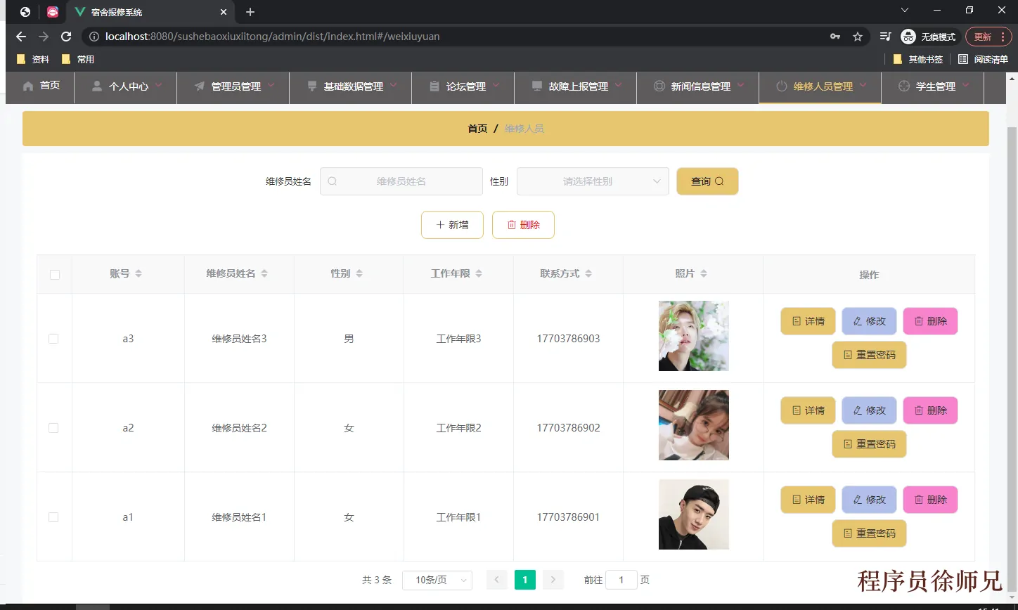Viewport: 1018px width, 610px height.
Task: Go to 首页 in the top navigation
Action: click(41, 86)
